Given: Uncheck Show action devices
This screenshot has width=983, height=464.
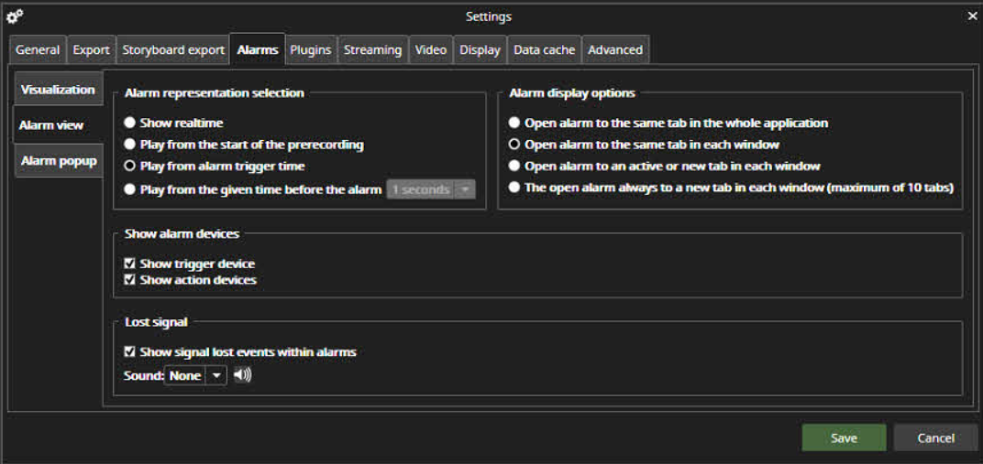Looking at the screenshot, I should tap(130, 280).
